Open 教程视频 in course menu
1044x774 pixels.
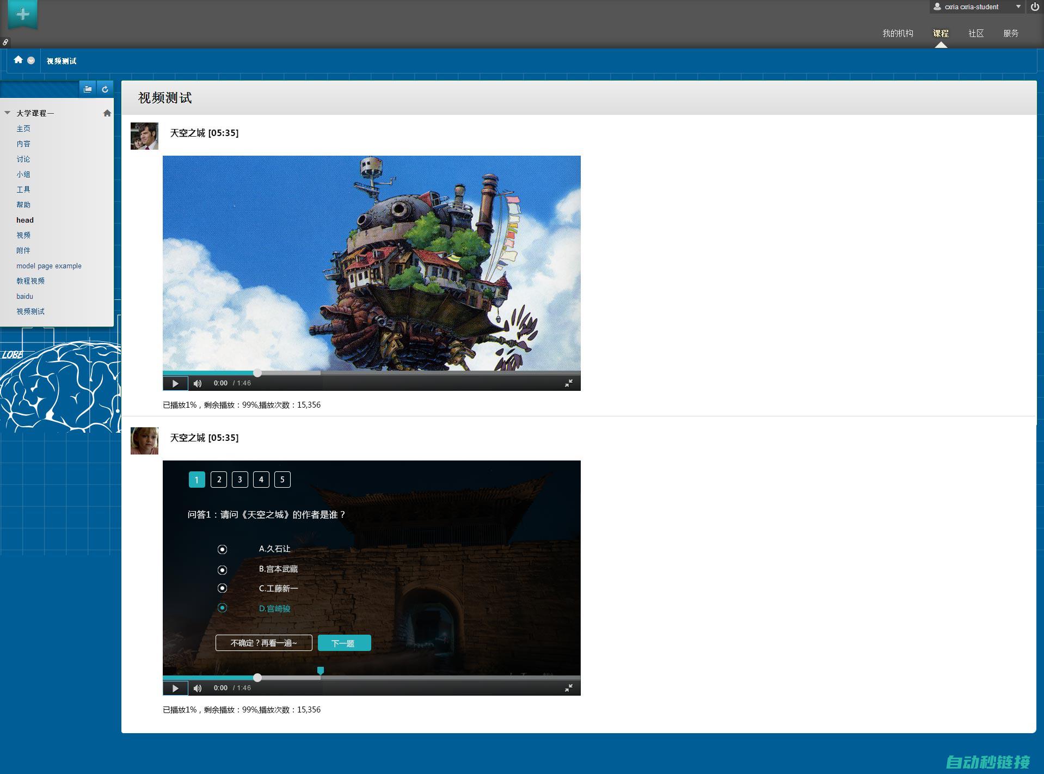pos(30,281)
